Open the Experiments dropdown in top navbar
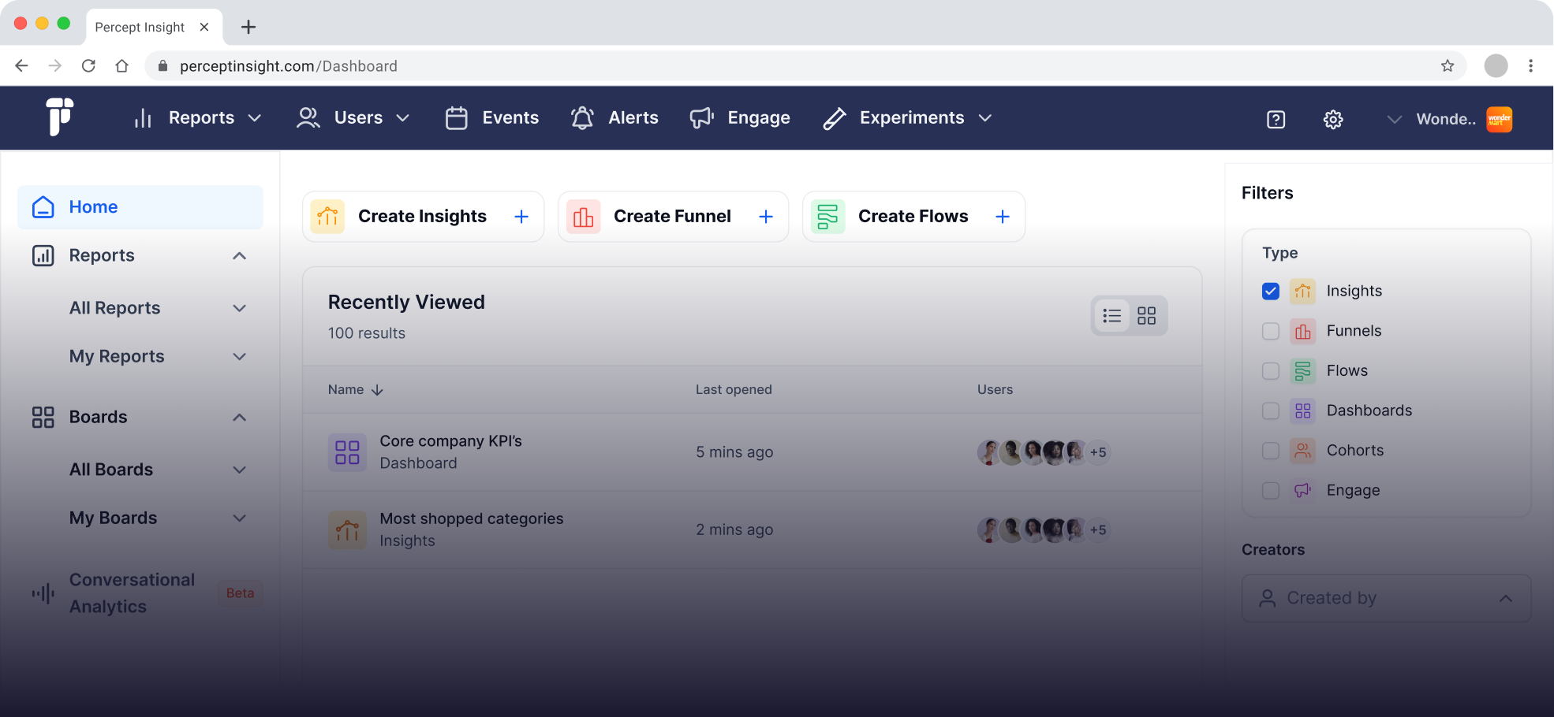This screenshot has height=717, width=1554. (907, 118)
